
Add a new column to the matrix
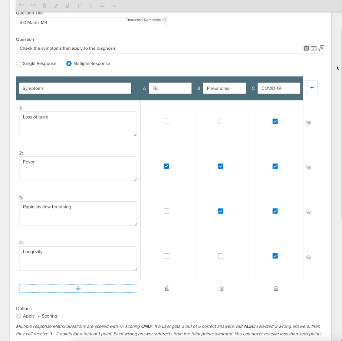(x=312, y=88)
